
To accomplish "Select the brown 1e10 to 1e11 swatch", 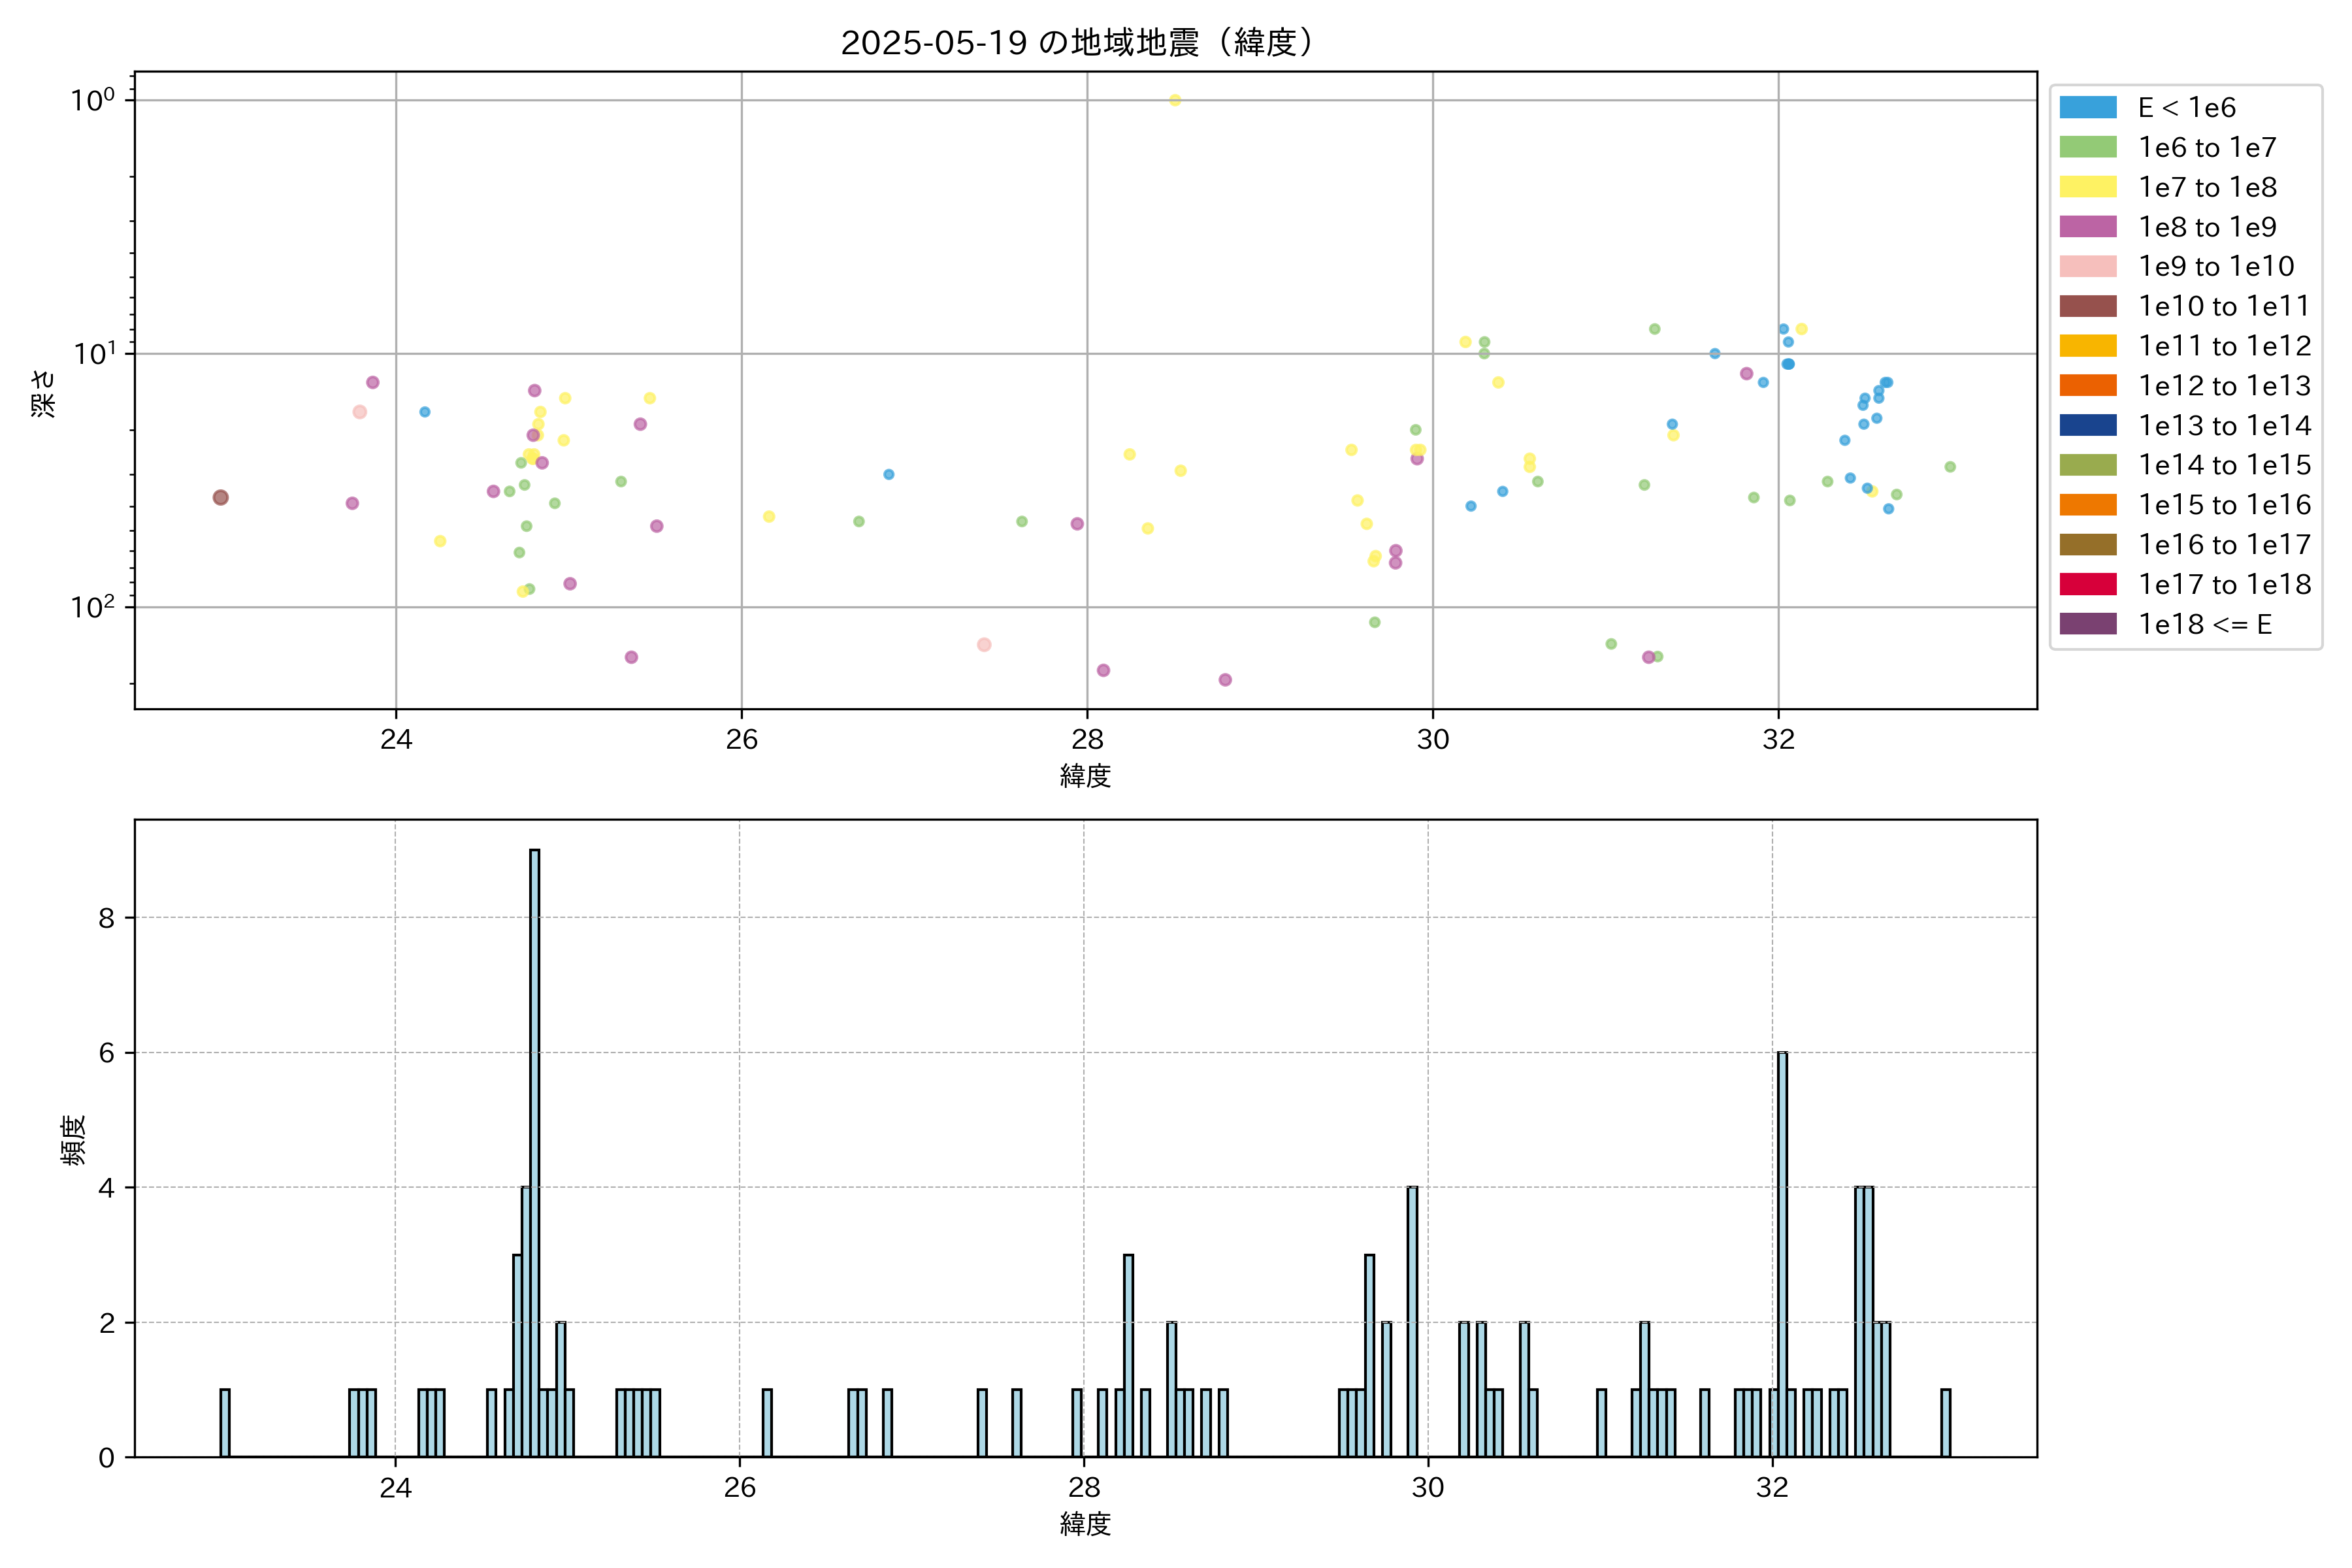I will click(2088, 306).
